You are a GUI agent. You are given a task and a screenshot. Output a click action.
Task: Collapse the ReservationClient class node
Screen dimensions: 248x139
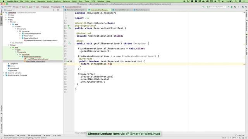(20, 38)
